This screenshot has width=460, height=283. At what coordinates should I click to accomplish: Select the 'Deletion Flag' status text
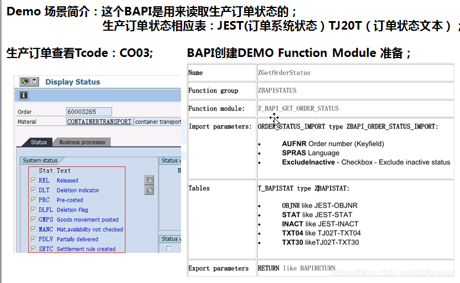click(72, 210)
